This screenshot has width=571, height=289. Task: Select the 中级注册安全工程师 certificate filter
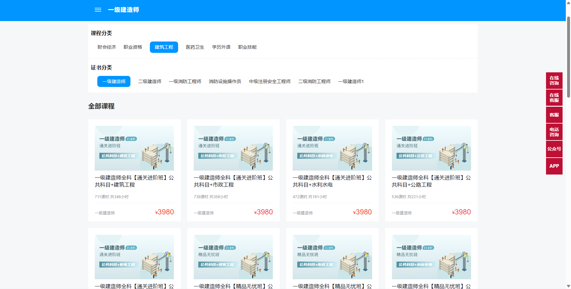tap(270, 81)
